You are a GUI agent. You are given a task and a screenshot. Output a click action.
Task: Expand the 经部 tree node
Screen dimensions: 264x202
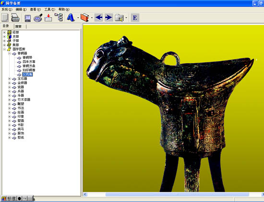pos(4,32)
